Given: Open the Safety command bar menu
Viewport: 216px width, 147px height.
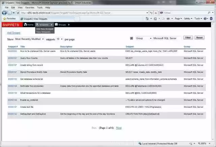Looking at the screenshot, I should (188, 19).
